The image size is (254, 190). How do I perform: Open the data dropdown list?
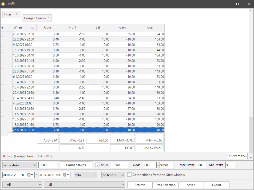(85, 175)
